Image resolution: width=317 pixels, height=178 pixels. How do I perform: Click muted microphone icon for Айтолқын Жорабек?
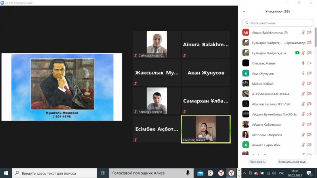(303, 134)
